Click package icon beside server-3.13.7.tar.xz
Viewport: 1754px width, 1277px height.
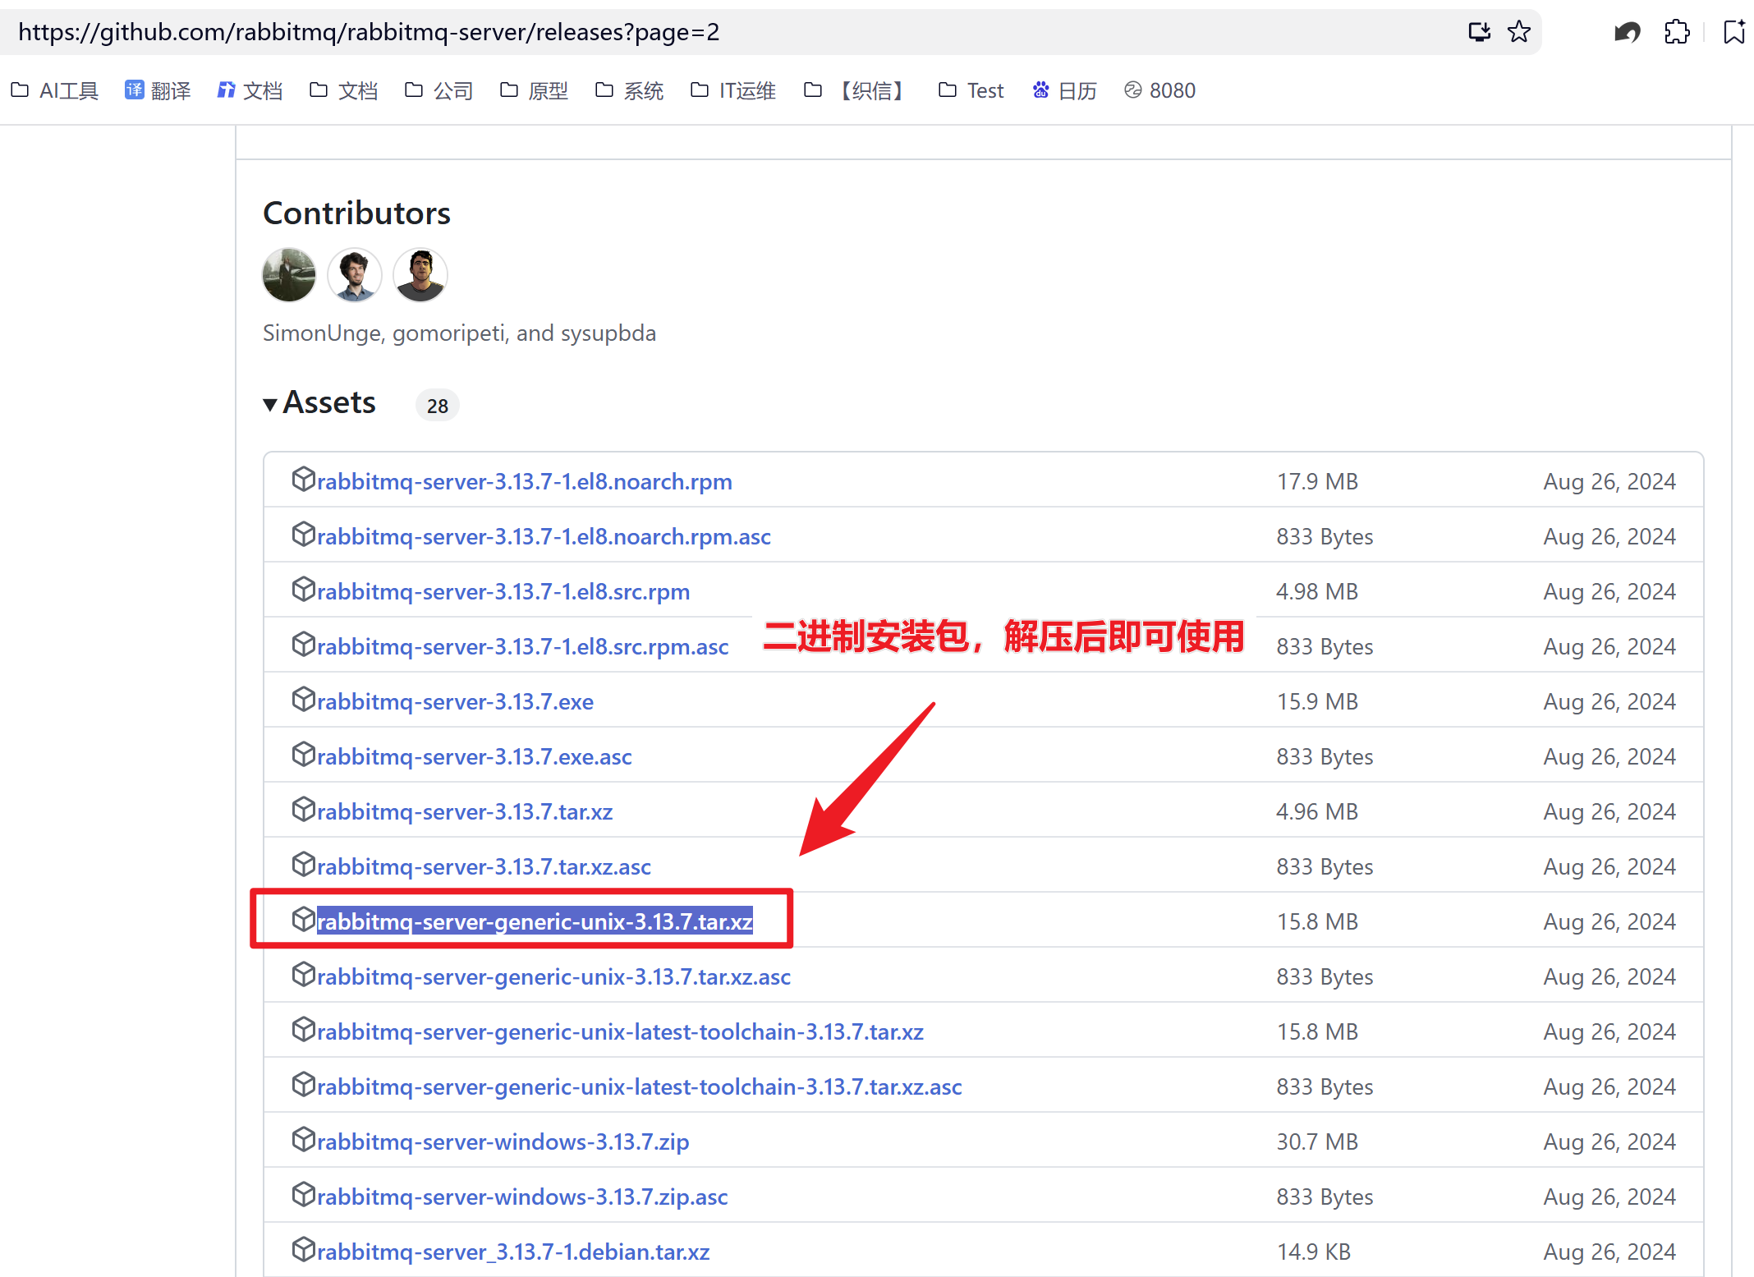[x=303, y=809]
